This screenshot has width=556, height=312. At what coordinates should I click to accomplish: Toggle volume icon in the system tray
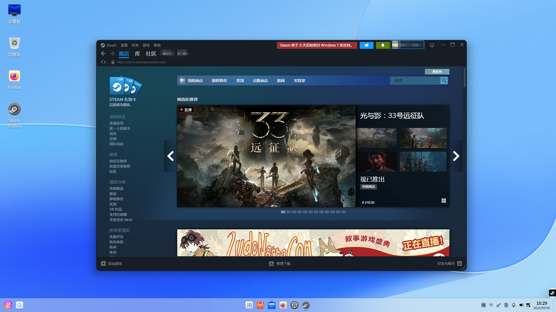521,305
